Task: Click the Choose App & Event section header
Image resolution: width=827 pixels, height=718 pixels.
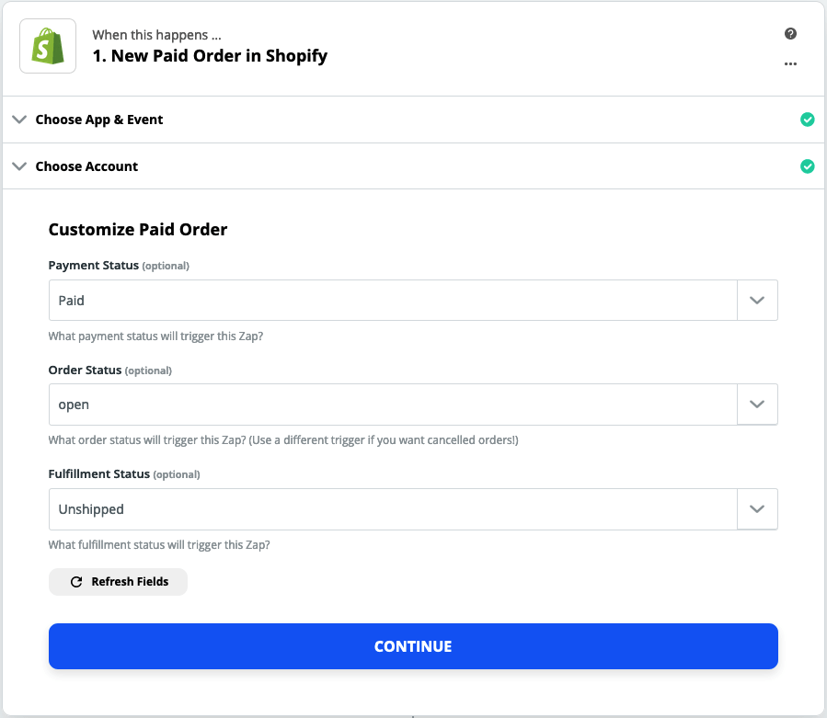Action: pos(99,120)
